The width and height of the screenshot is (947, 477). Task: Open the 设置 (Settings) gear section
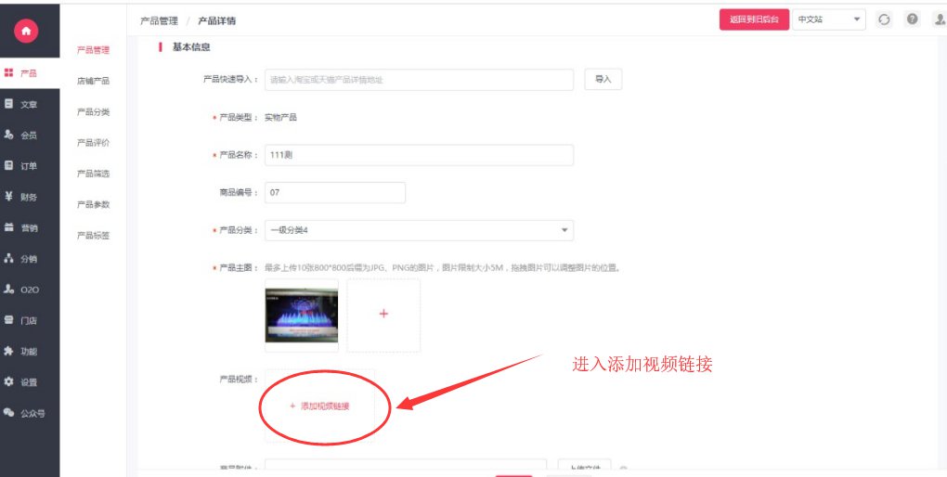coord(22,381)
